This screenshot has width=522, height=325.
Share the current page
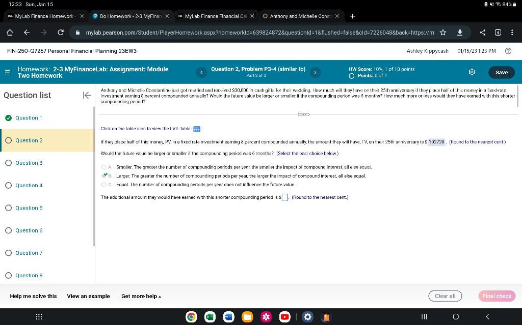click(x=483, y=32)
